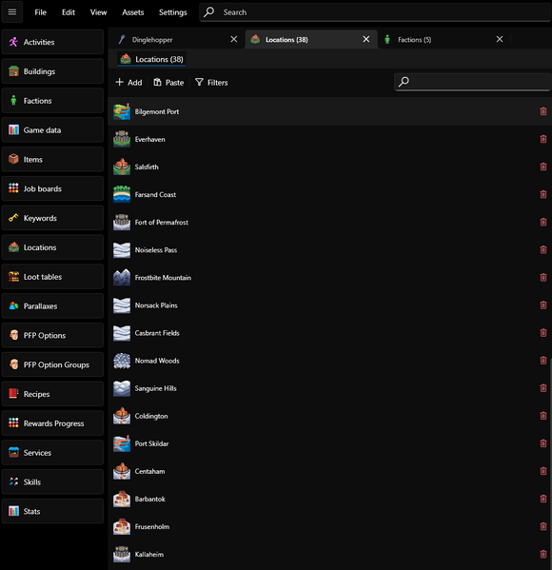Click the Game data sidebar icon

[x=14, y=129]
